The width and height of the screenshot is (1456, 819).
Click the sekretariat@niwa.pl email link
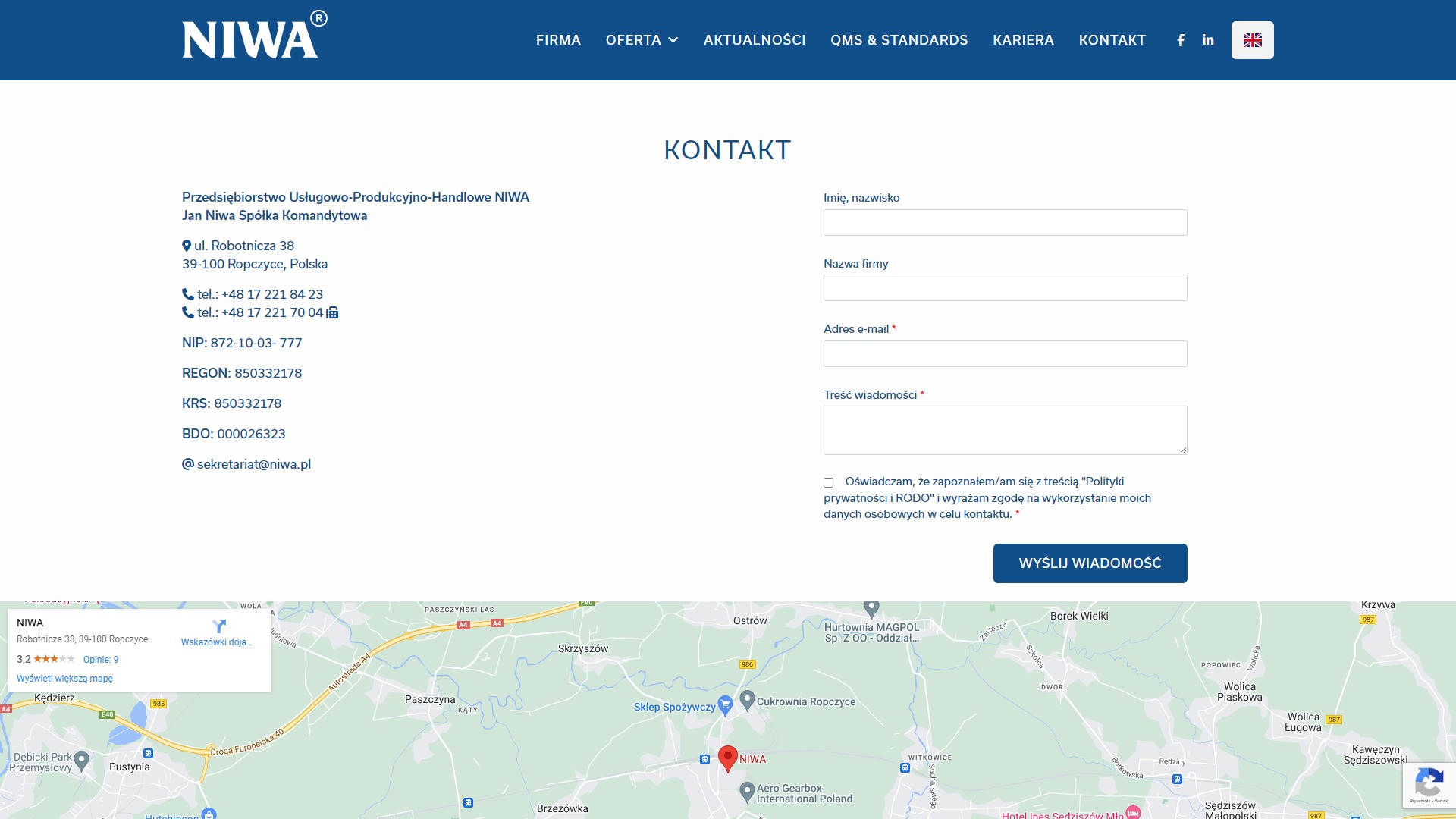pyautogui.click(x=254, y=464)
